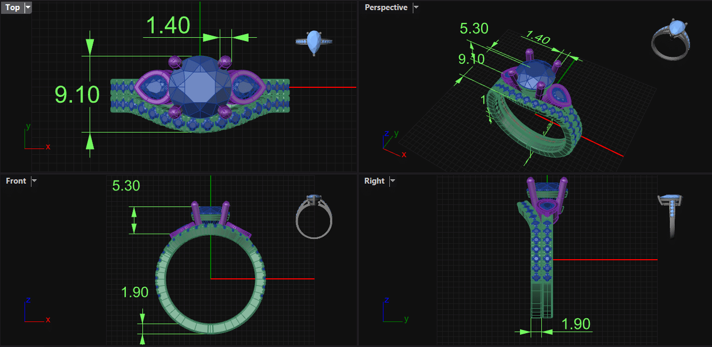
Task: Open the Front viewport dropdown arrow
Action: 34,181
